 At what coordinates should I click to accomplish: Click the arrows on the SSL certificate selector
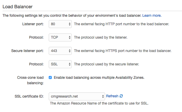(x=103, y=96)
